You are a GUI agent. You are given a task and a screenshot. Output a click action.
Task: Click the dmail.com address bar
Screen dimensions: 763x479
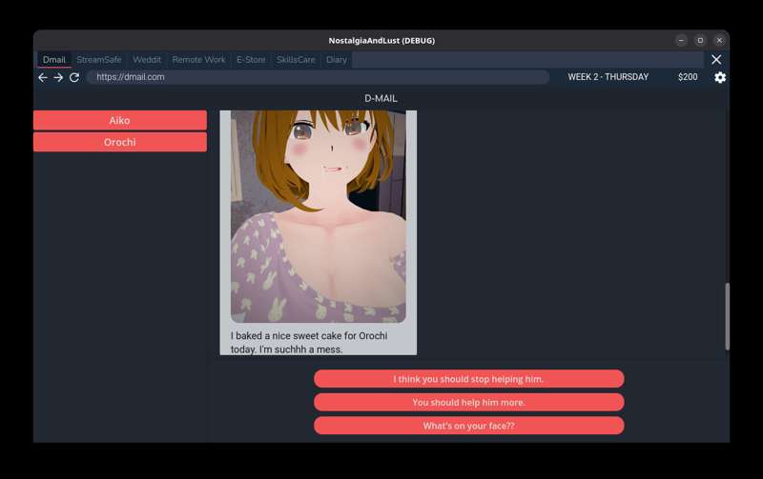click(318, 77)
